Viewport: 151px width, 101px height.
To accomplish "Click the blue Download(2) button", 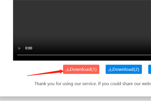I will pyautogui.click(x=124, y=69).
